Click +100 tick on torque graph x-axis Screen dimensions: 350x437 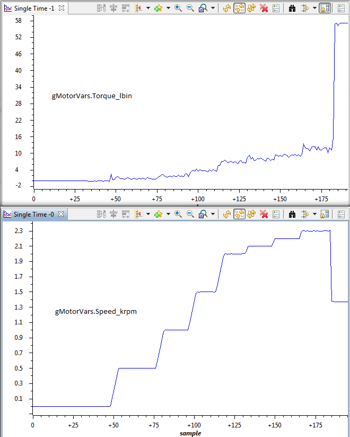198,199
